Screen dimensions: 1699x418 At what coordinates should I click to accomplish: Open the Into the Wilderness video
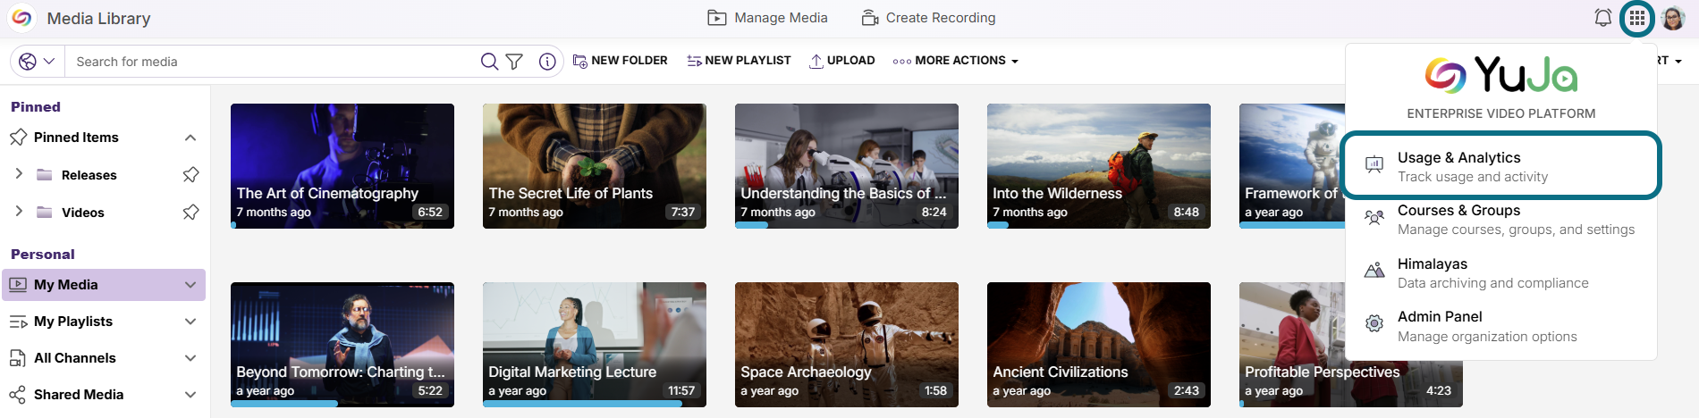click(x=1099, y=166)
